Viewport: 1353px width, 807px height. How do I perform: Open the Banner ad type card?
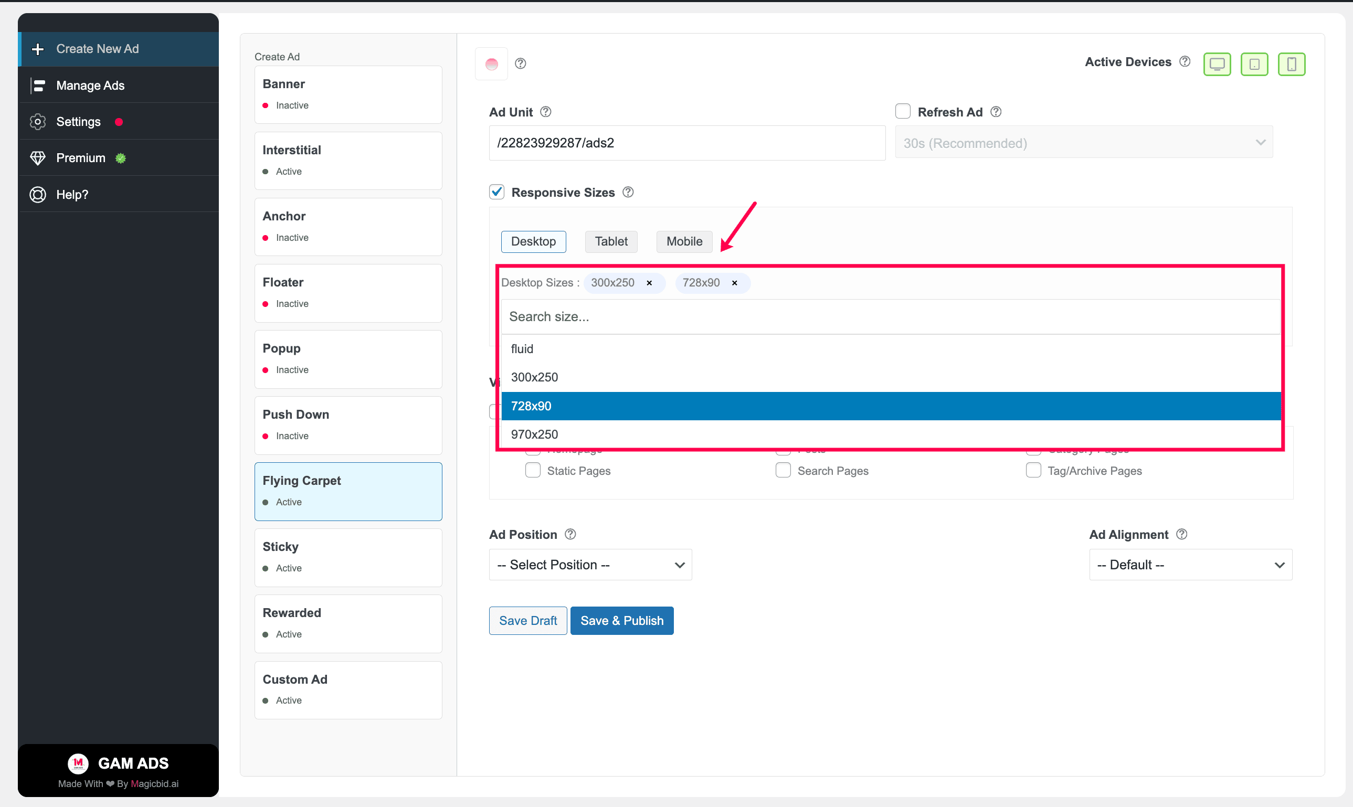pos(348,94)
